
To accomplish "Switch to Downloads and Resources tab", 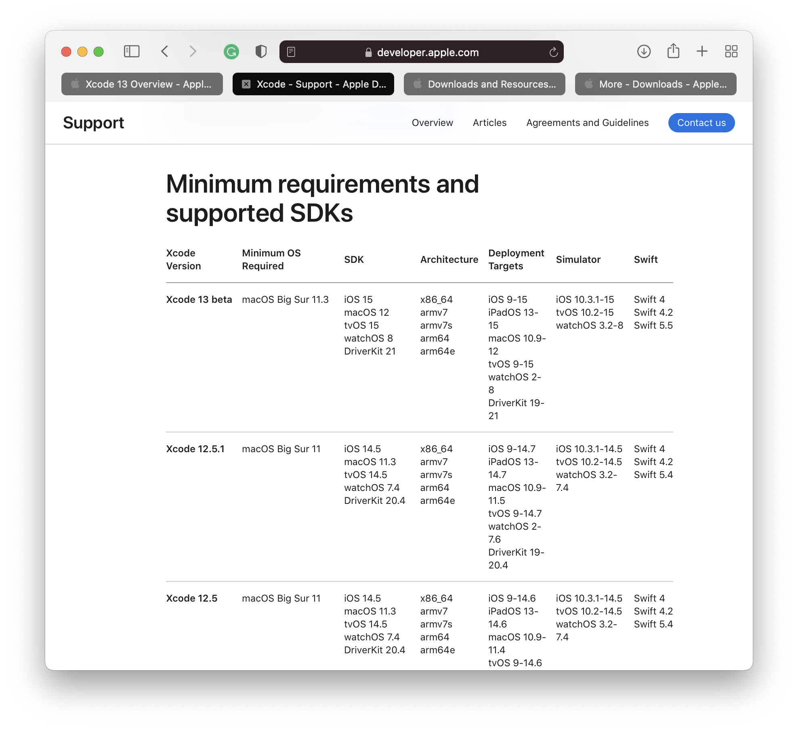I will pos(485,84).
